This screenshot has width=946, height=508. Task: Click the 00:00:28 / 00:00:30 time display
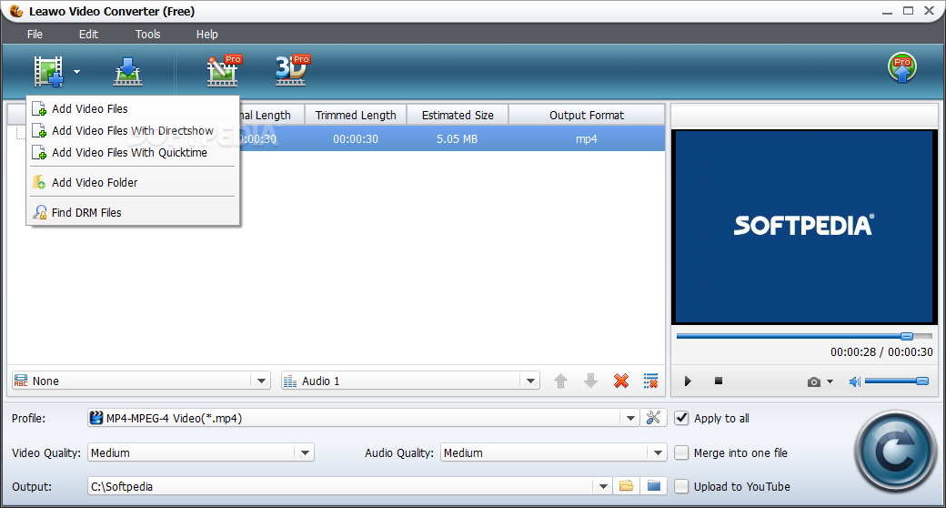[881, 351]
